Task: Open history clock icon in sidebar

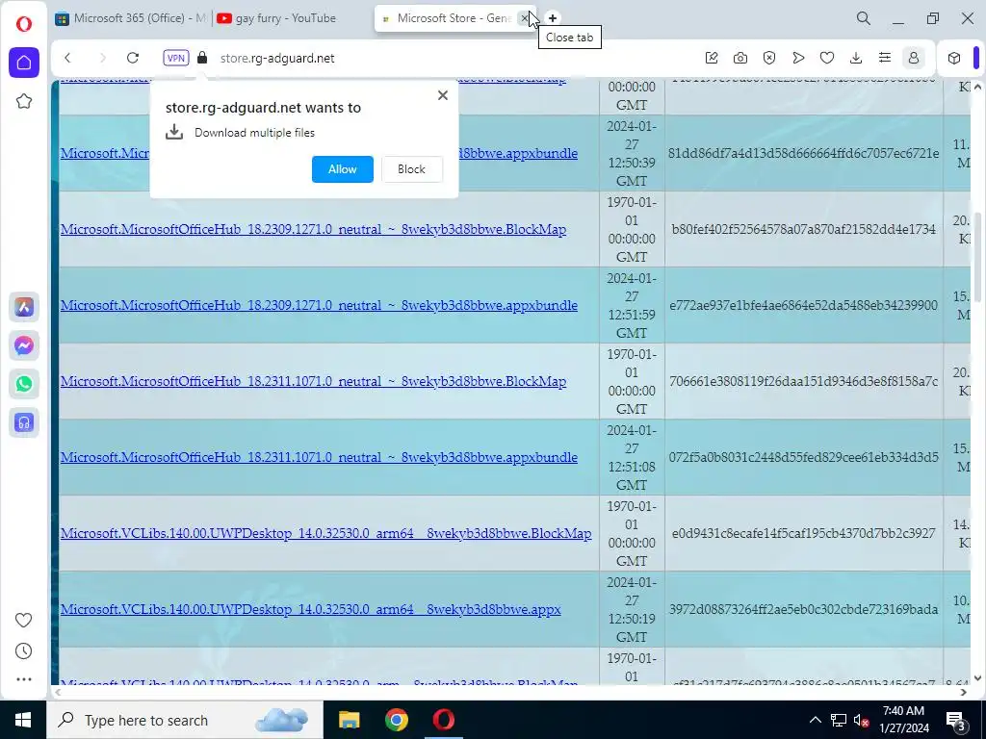Action: pos(24,651)
